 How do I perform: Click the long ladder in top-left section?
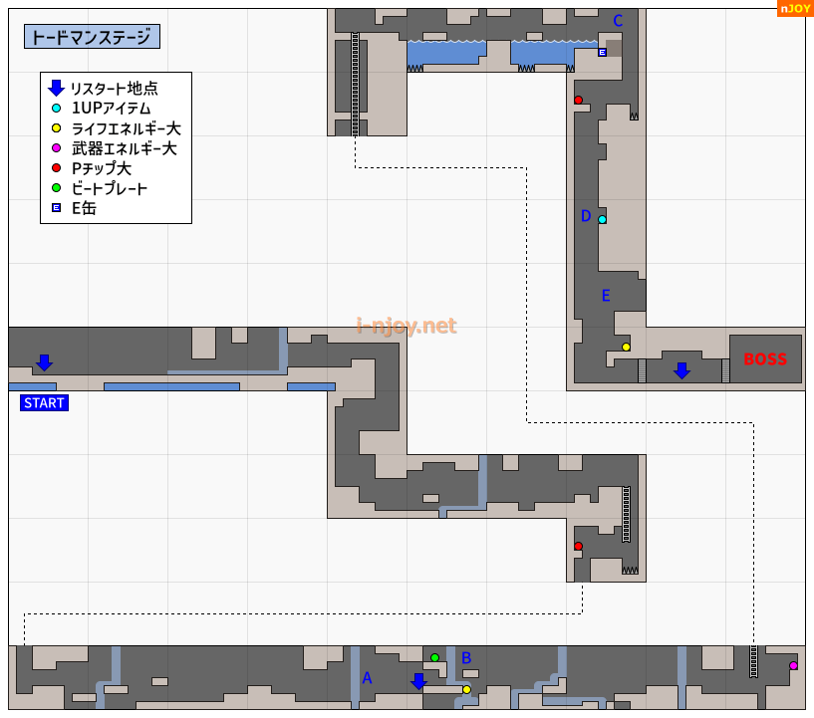(x=355, y=84)
